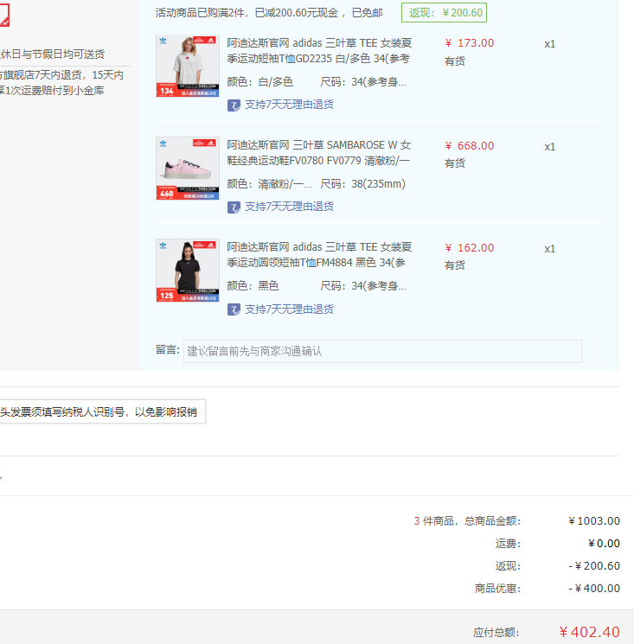Click 有货 status under the ¥668.00 price
Screen dimensions: 634x644
pos(454,163)
